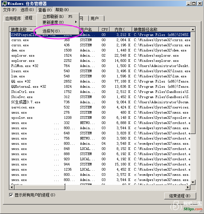Close the Task Manager window
Screen dimensions: 204x214
(200, 4)
